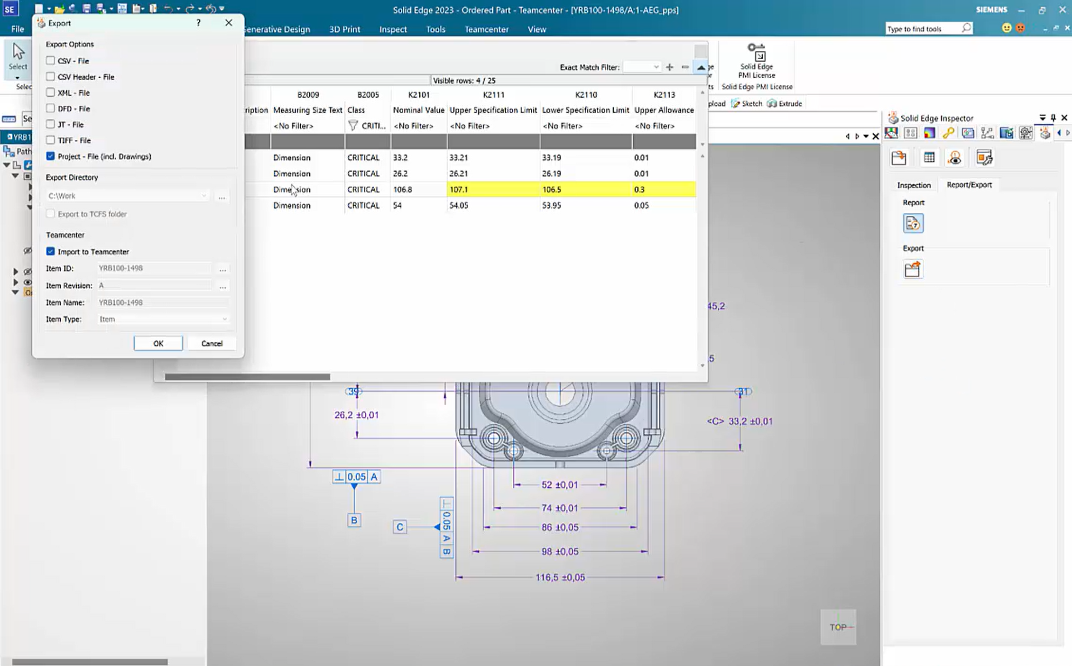This screenshot has height=666, width=1072.
Task: Enable JT - File export option
Action: 50,124
